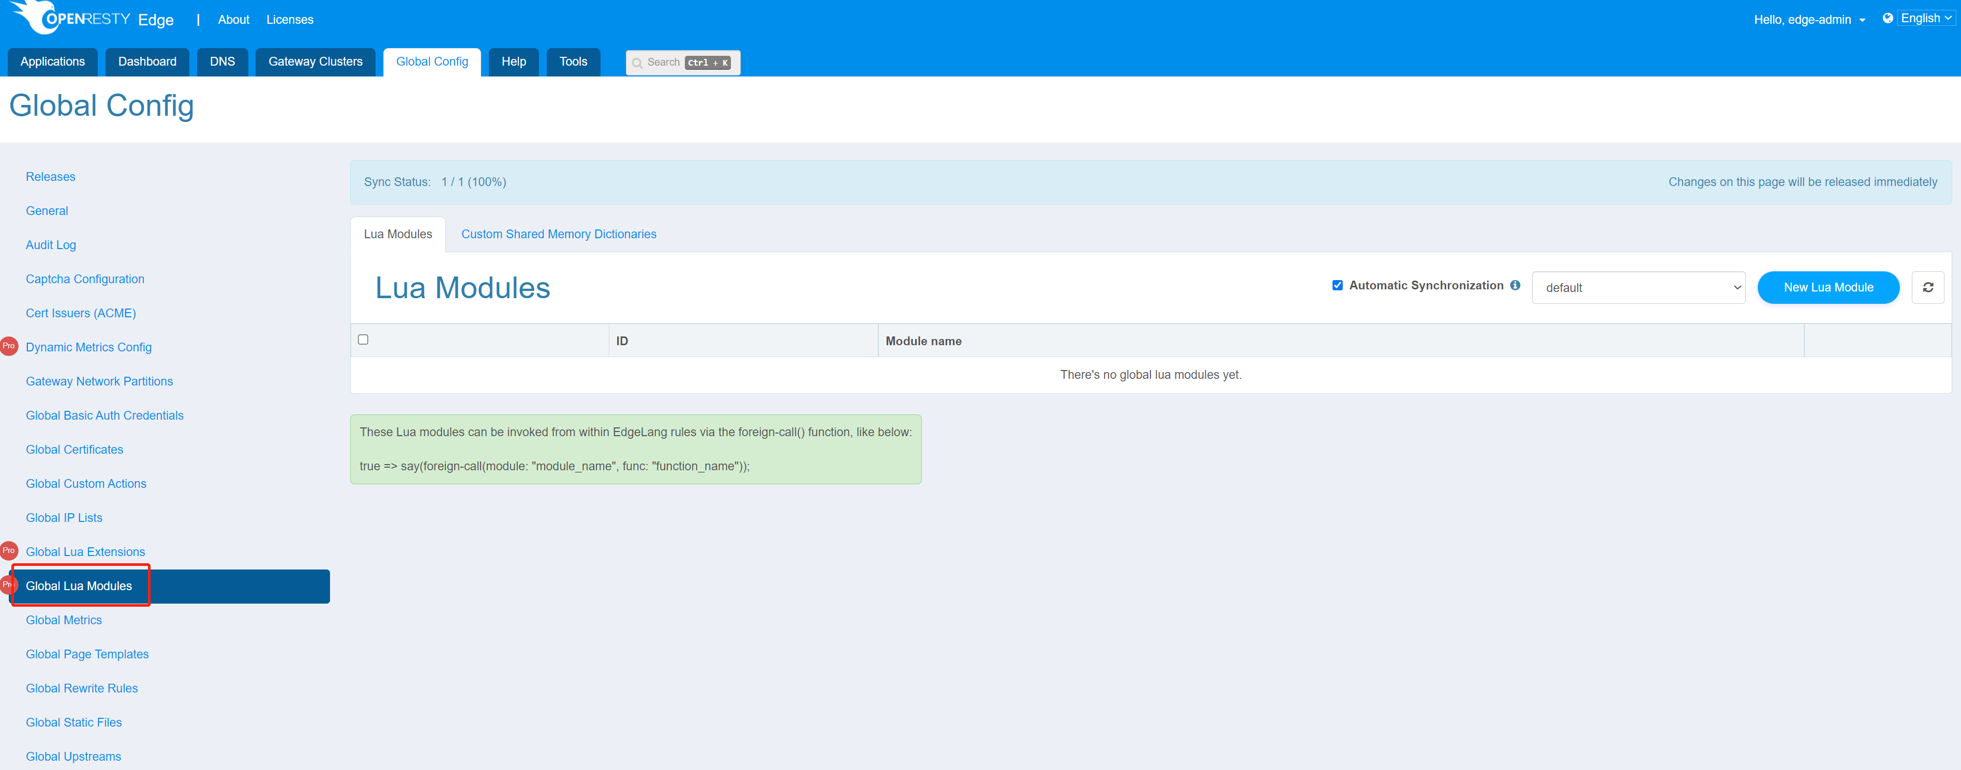Open Global Basic Auth Credentials
This screenshot has height=770, width=1961.
pos(104,415)
